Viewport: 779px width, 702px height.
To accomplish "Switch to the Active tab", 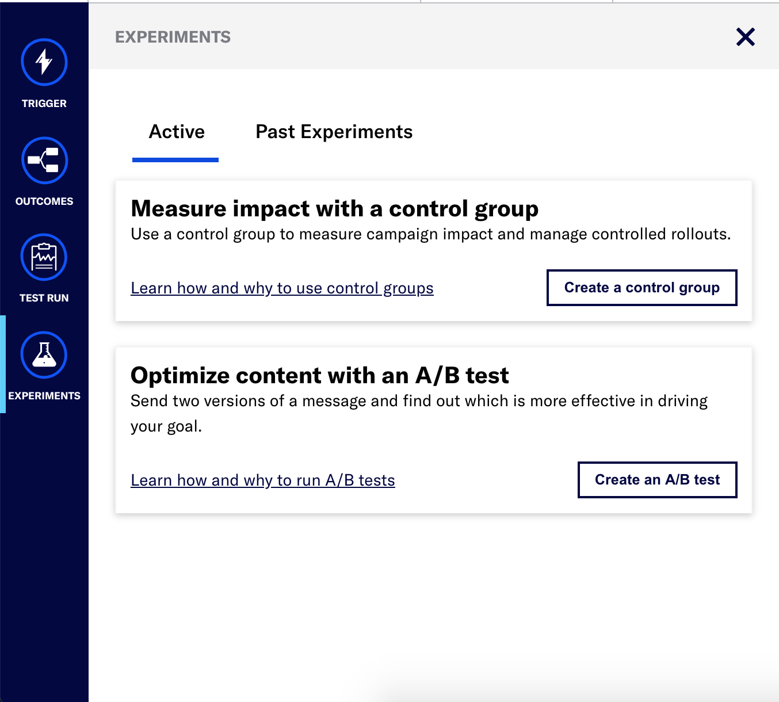I will click(177, 132).
